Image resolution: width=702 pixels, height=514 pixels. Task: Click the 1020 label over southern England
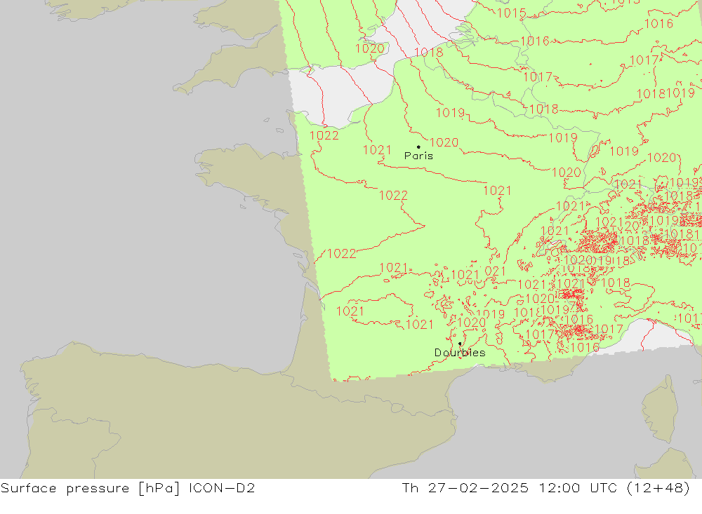coord(370,48)
